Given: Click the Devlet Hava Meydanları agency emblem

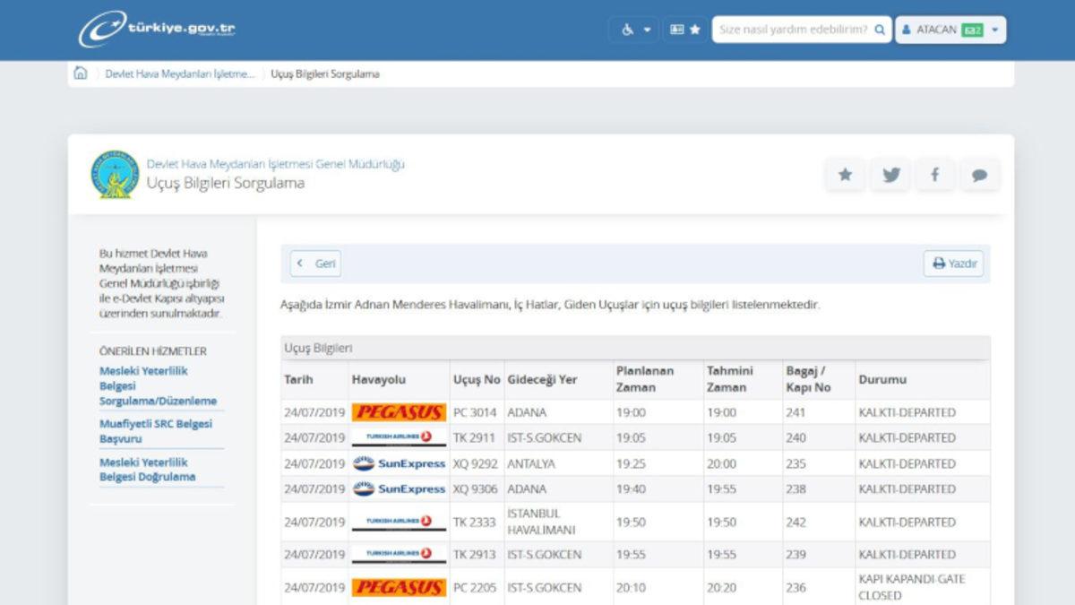Looking at the screenshot, I should (x=115, y=175).
